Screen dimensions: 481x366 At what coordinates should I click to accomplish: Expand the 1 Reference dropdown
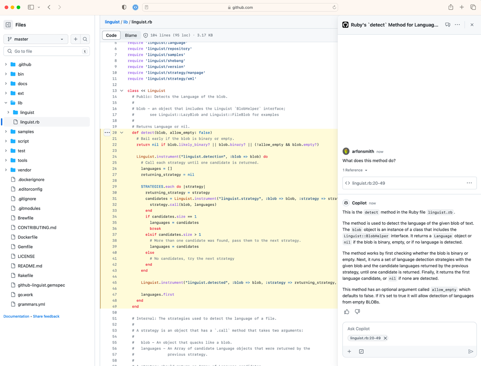(355, 170)
